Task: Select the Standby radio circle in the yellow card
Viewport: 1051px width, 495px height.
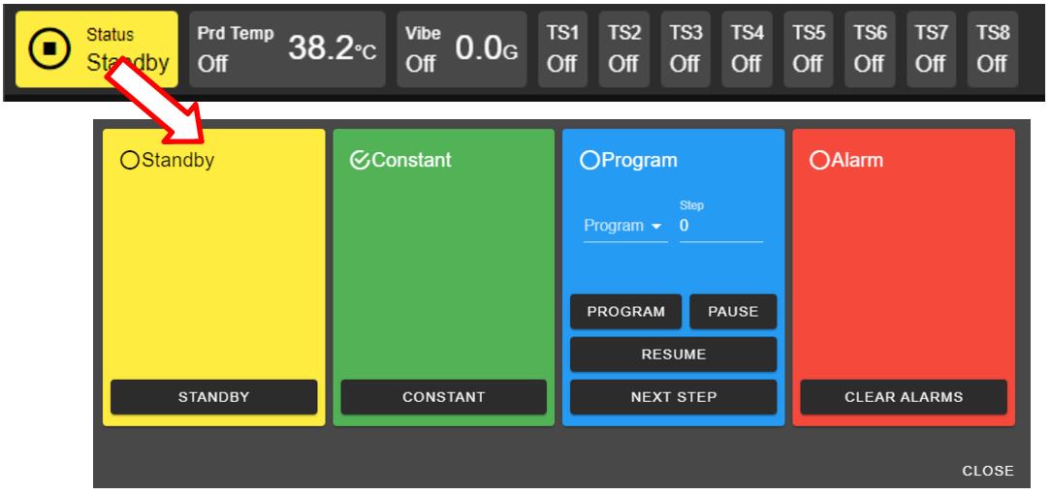Action: tap(129, 160)
